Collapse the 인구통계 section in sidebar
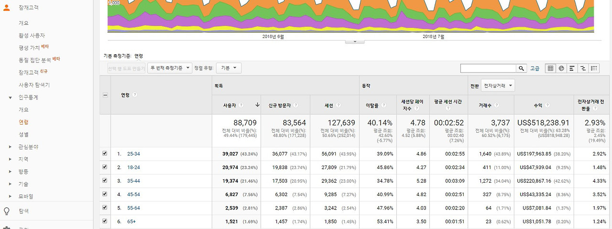Screen dimensions: 612x229 pyautogui.click(x=11, y=97)
